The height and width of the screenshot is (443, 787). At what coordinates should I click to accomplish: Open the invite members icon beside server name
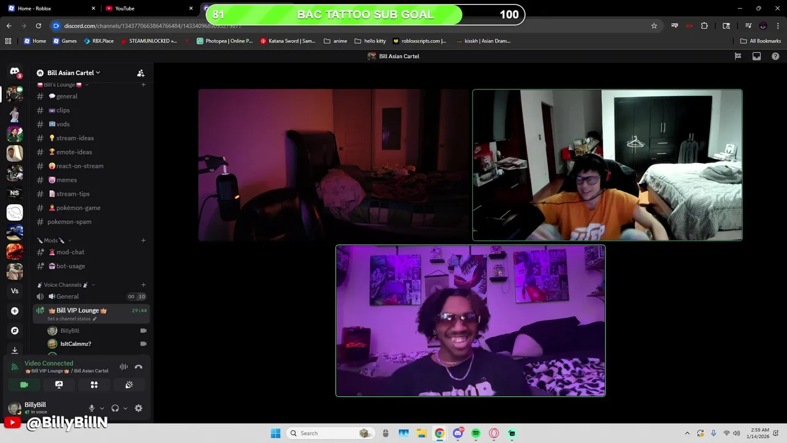(141, 73)
